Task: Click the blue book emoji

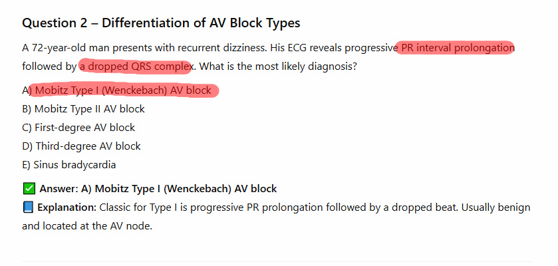Action: (29, 207)
